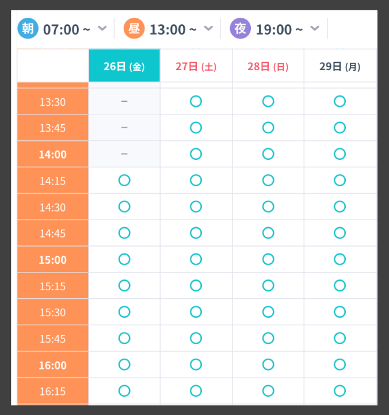Click the orange 昼 daytime icon
This screenshot has height=415, width=389.
134,28
